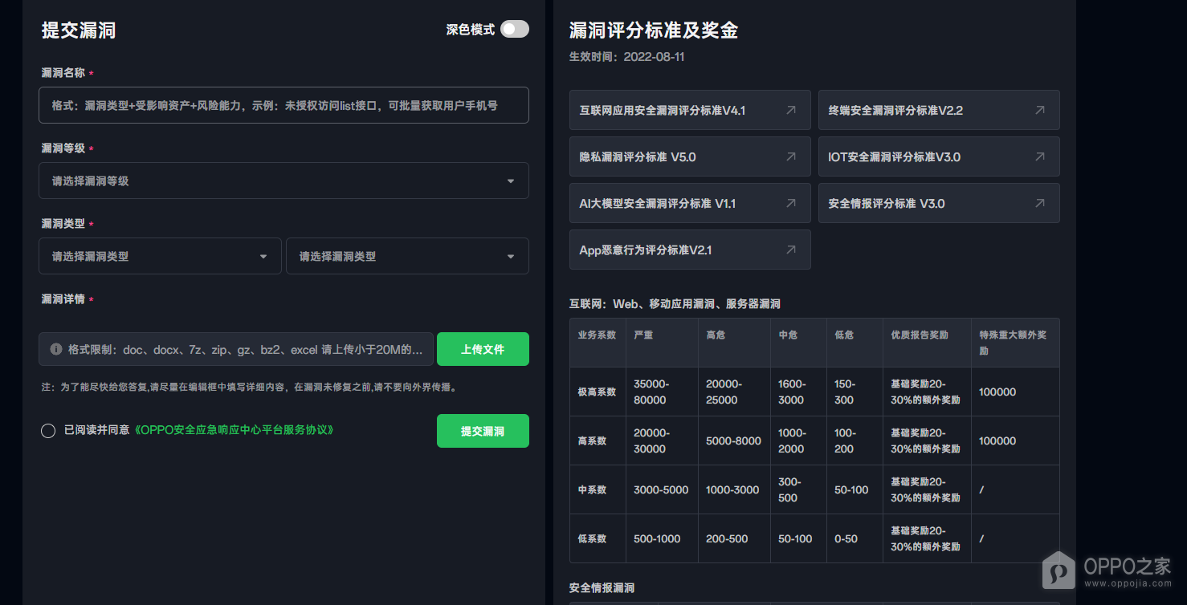Click the 低系数 row label

[x=598, y=539]
